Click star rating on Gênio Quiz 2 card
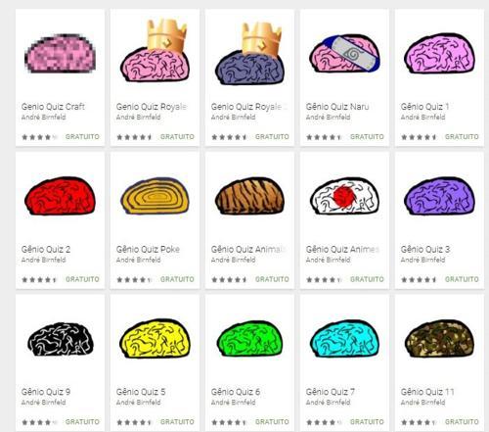The width and height of the screenshot is (489, 432). point(39,279)
